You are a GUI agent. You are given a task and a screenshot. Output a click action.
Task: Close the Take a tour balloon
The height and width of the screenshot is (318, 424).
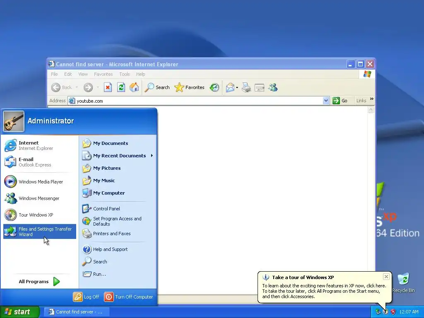(x=386, y=276)
